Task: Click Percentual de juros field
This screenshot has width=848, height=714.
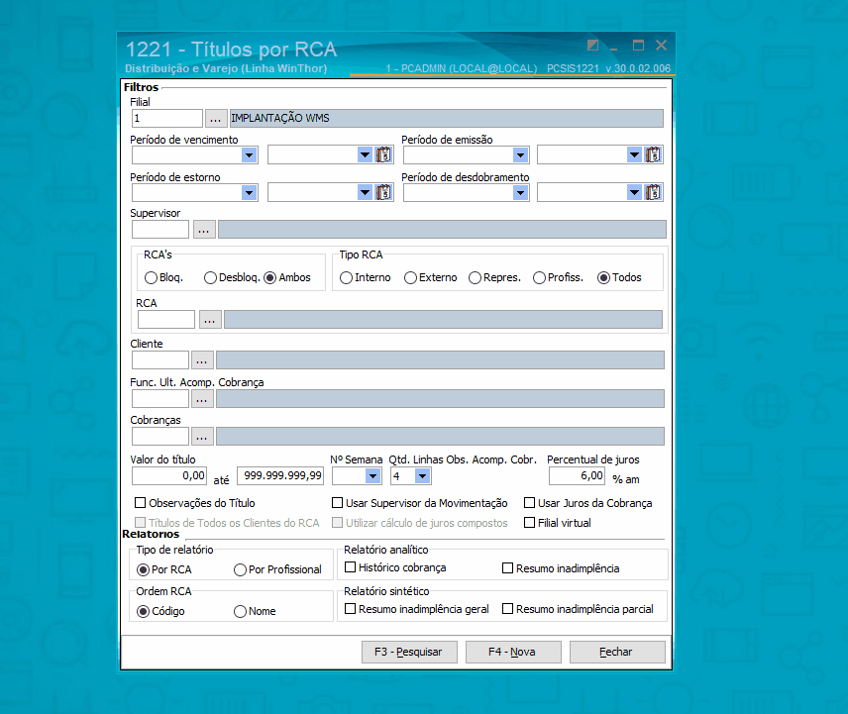Action: pyautogui.click(x=577, y=475)
